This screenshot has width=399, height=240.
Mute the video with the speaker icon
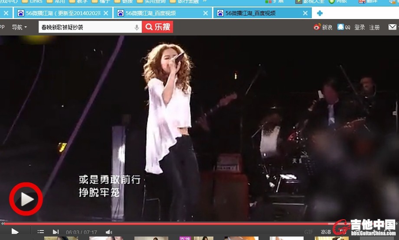tap(108, 232)
